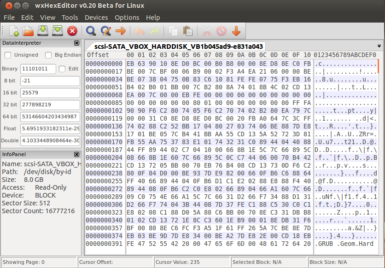The height and width of the screenshot is (268, 385).
Task: Tick the Edit checkbox beside Binary
Action: (x=62, y=69)
